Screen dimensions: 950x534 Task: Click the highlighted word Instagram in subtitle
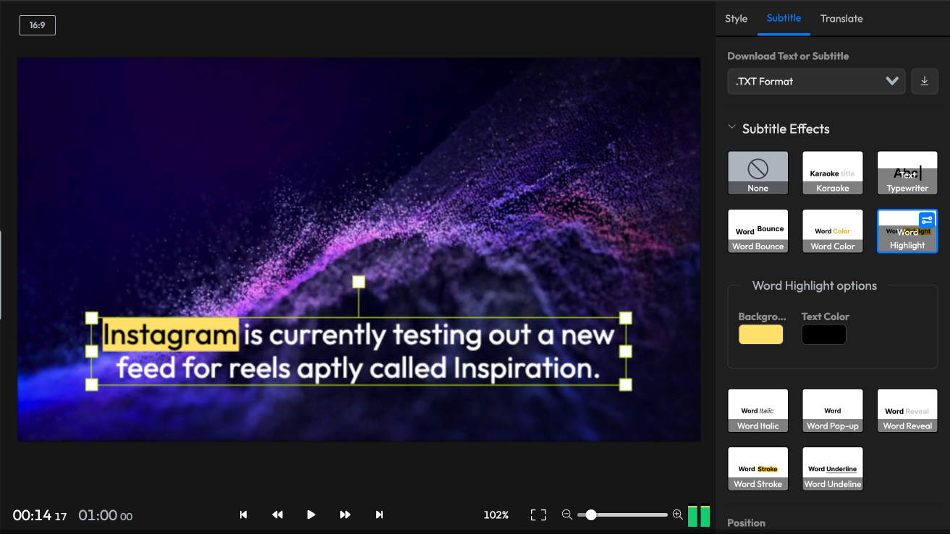coord(170,335)
